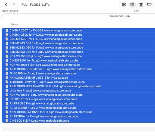Screen dimensions: 155x136
Task: Switch to list view
Action: pyautogui.click(x=132, y=5)
